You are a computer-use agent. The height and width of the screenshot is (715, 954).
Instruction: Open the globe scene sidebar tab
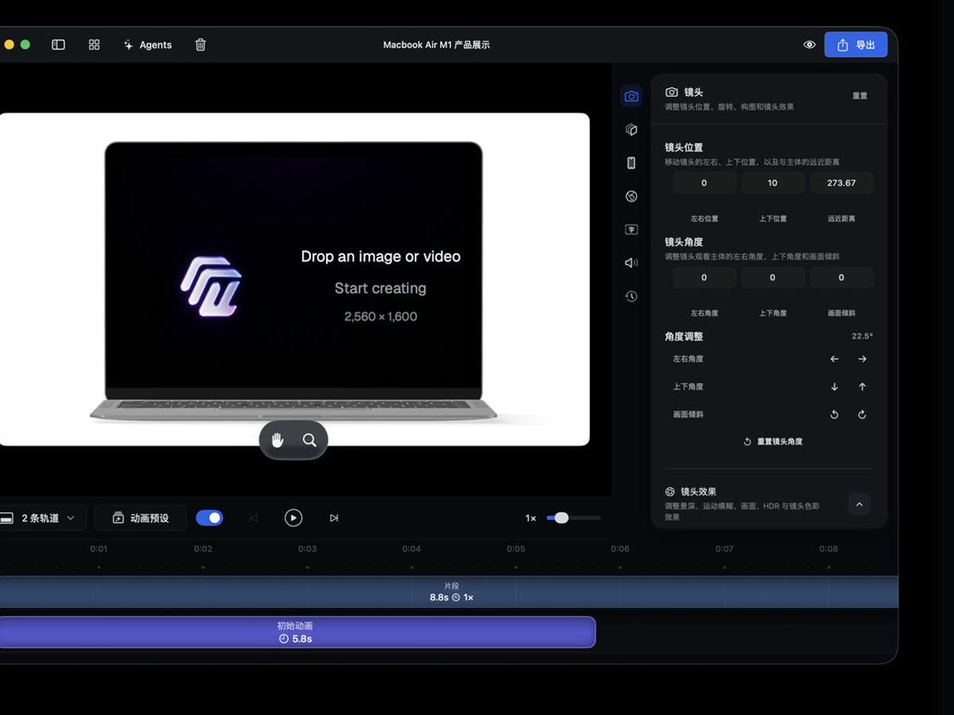click(631, 196)
